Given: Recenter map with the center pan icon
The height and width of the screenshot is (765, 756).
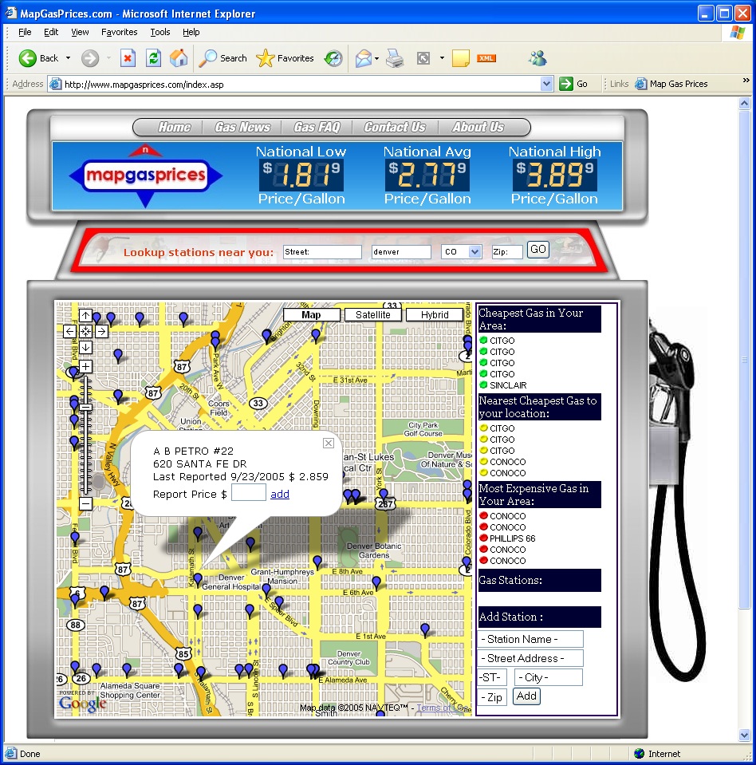Looking at the screenshot, I should (x=86, y=332).
